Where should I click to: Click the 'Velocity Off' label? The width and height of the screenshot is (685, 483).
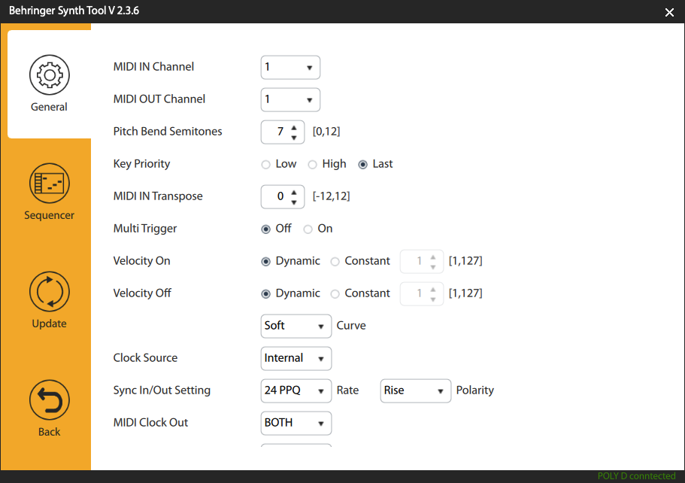click(142, 293)
